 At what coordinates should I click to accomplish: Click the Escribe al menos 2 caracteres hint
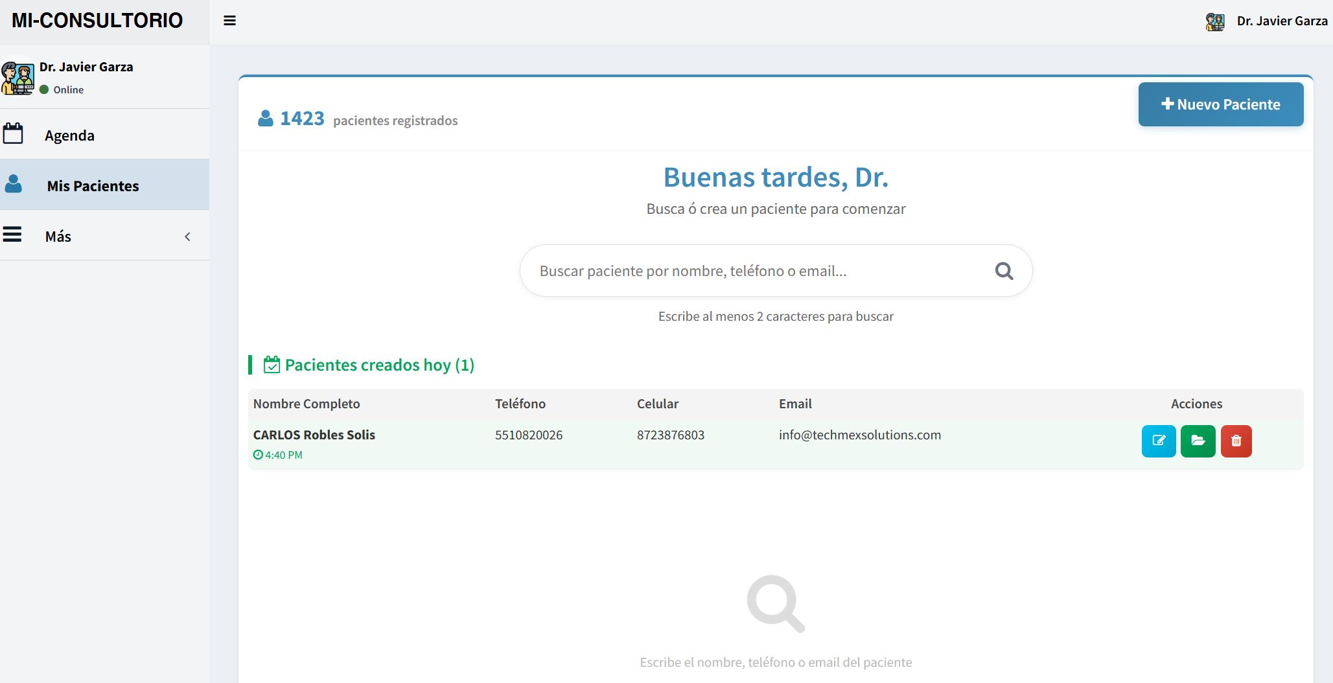click(776, 316)
